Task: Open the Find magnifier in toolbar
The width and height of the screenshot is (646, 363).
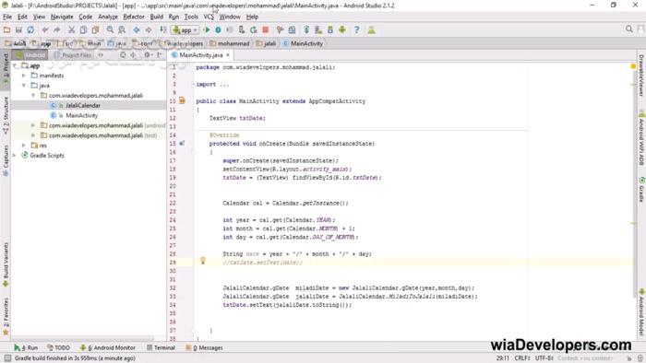Action: (110, 29)
